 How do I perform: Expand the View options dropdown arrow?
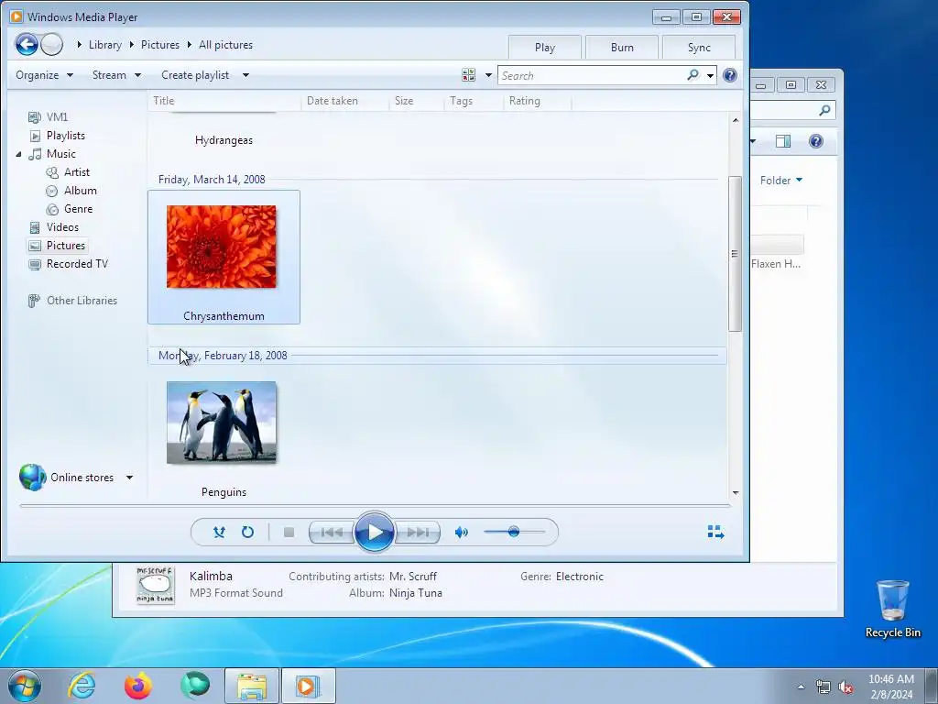488,75
